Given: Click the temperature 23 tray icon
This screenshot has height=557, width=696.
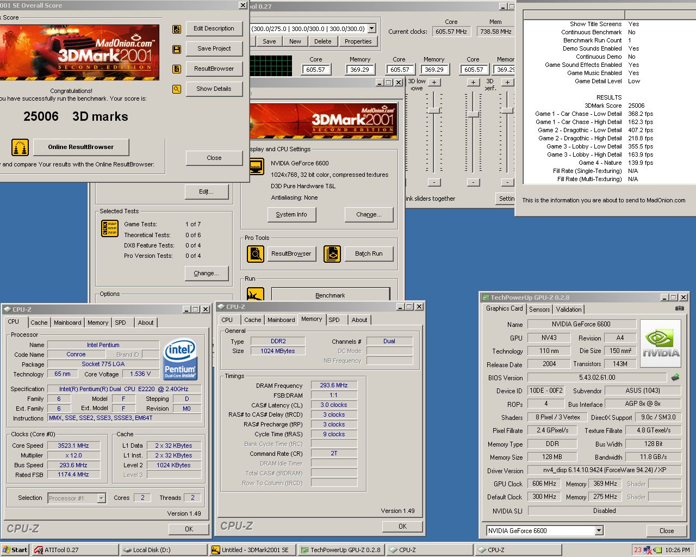Looking at the screenshot, I should click(638, 550).
